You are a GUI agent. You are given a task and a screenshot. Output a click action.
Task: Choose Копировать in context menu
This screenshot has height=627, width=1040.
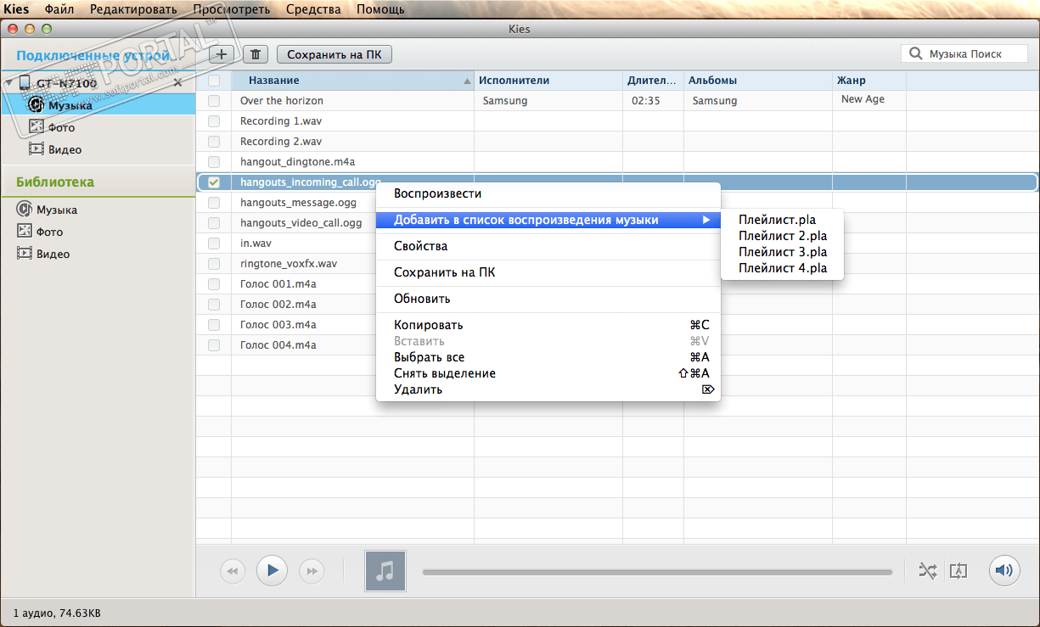point(548,325)
